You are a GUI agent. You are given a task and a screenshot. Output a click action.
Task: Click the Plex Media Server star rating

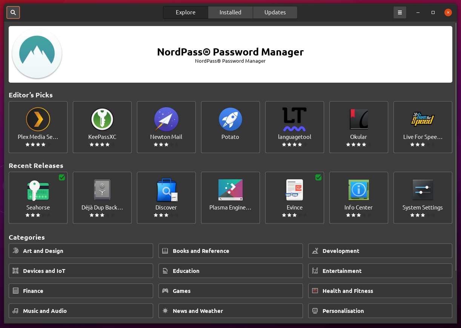(x=38, y=145)
